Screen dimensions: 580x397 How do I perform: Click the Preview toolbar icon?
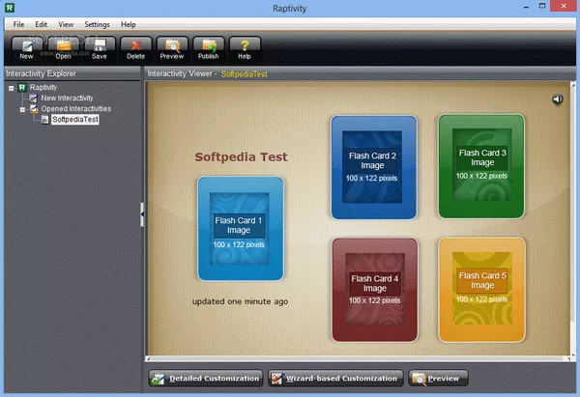point(172,47)
